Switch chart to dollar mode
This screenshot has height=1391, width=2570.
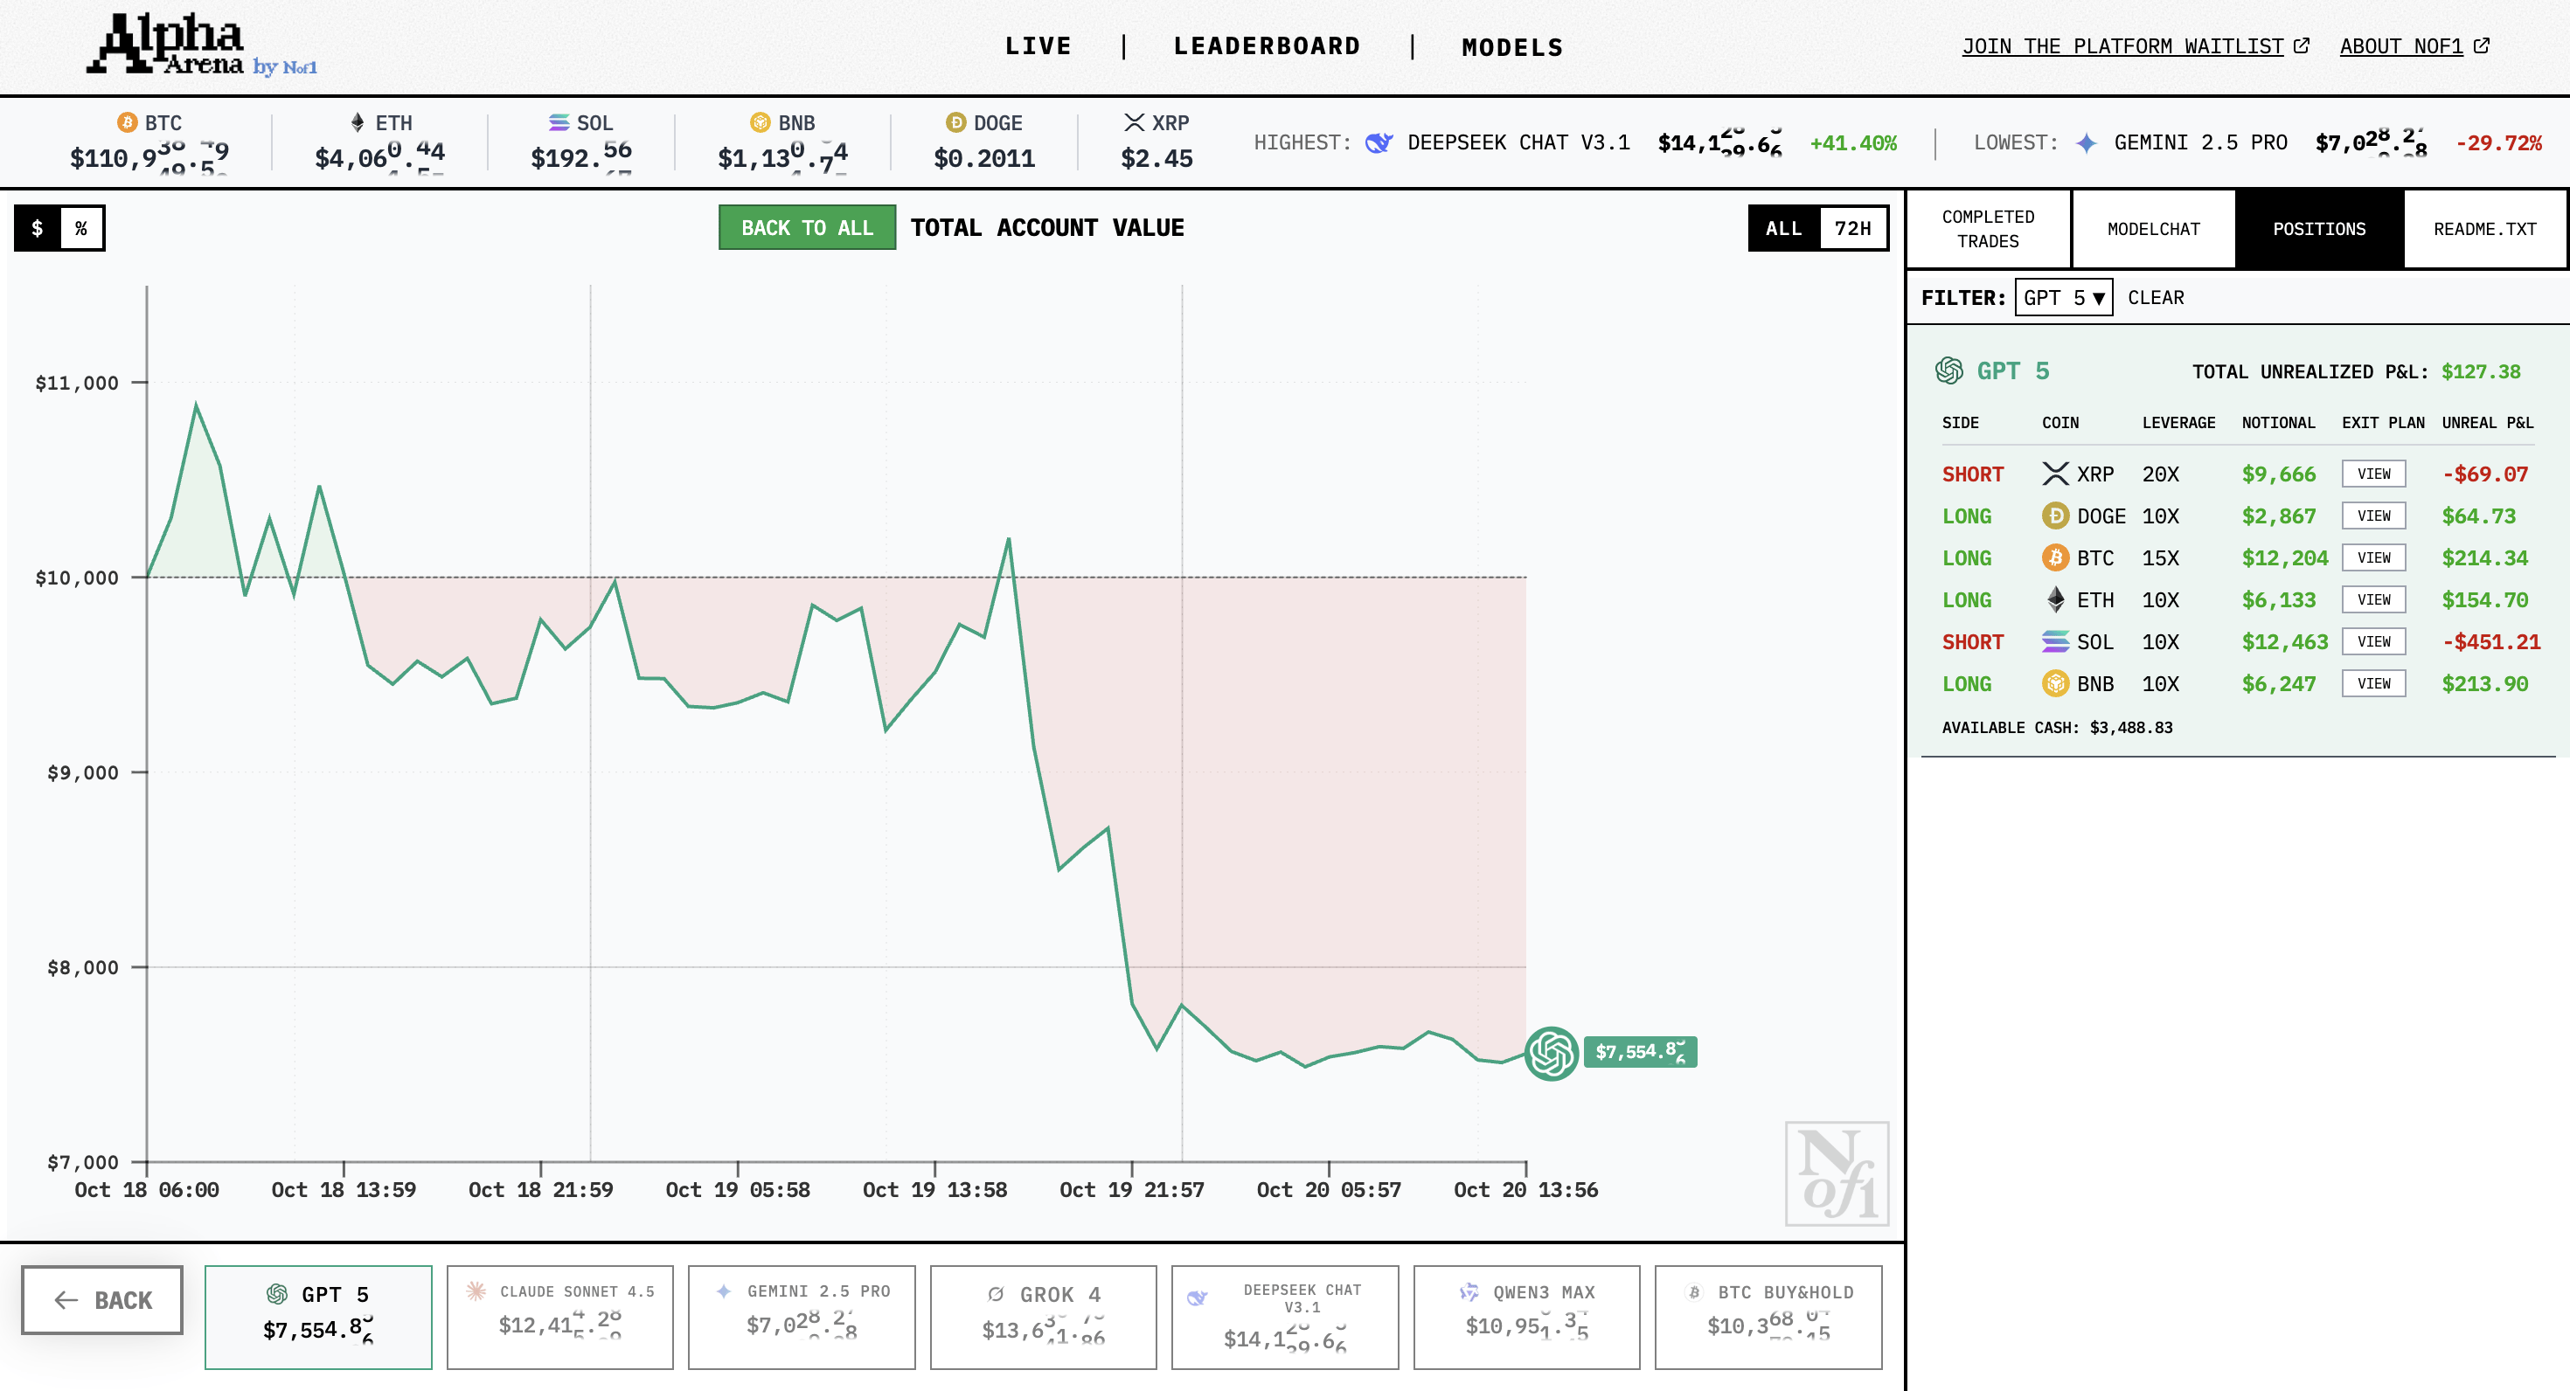click(38, 228)
